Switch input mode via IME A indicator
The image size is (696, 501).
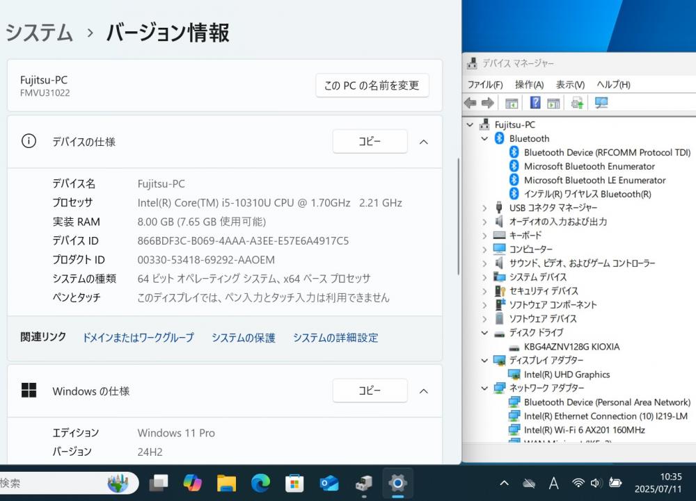pyautogui.click(x=553, y=483)
